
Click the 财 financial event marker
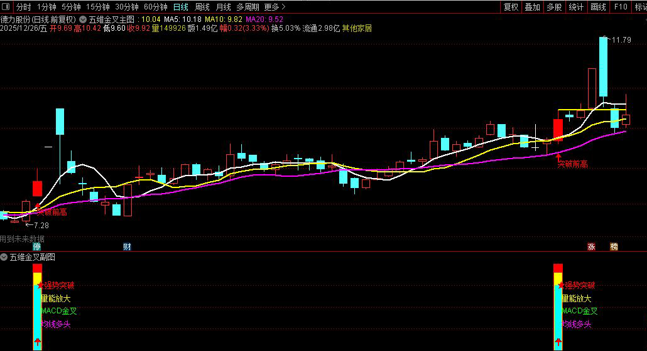(x=127, y=246)
